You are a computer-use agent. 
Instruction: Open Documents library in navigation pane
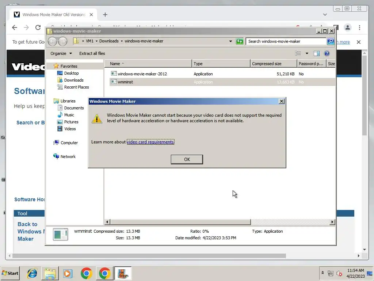point(74,108)
